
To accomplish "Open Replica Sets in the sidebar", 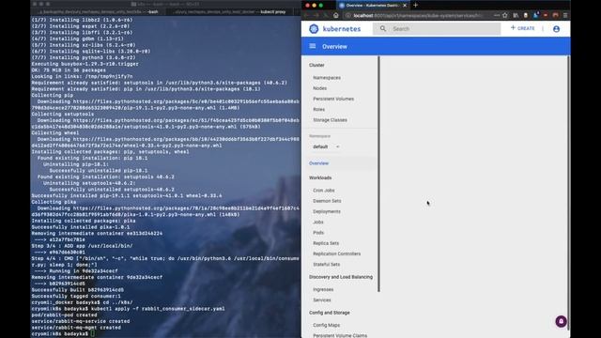I will [x=326, y=243].
